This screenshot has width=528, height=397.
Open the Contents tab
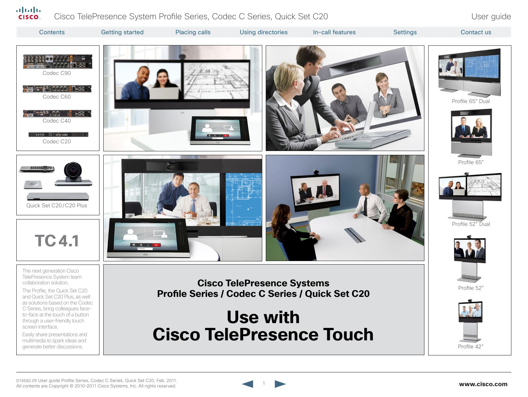tap(52, 32)
